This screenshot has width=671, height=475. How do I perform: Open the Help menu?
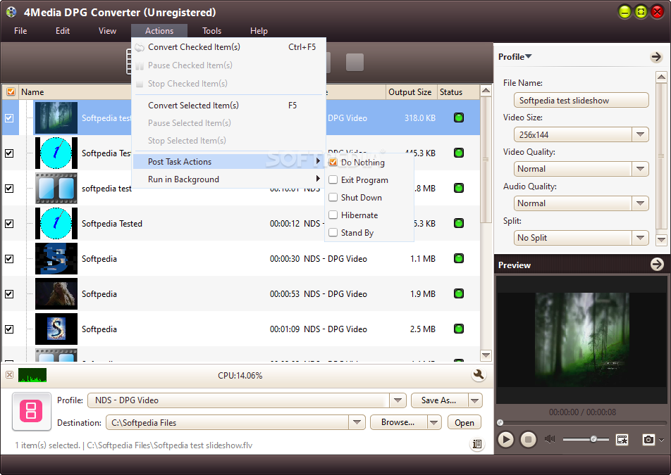point(259,31)
